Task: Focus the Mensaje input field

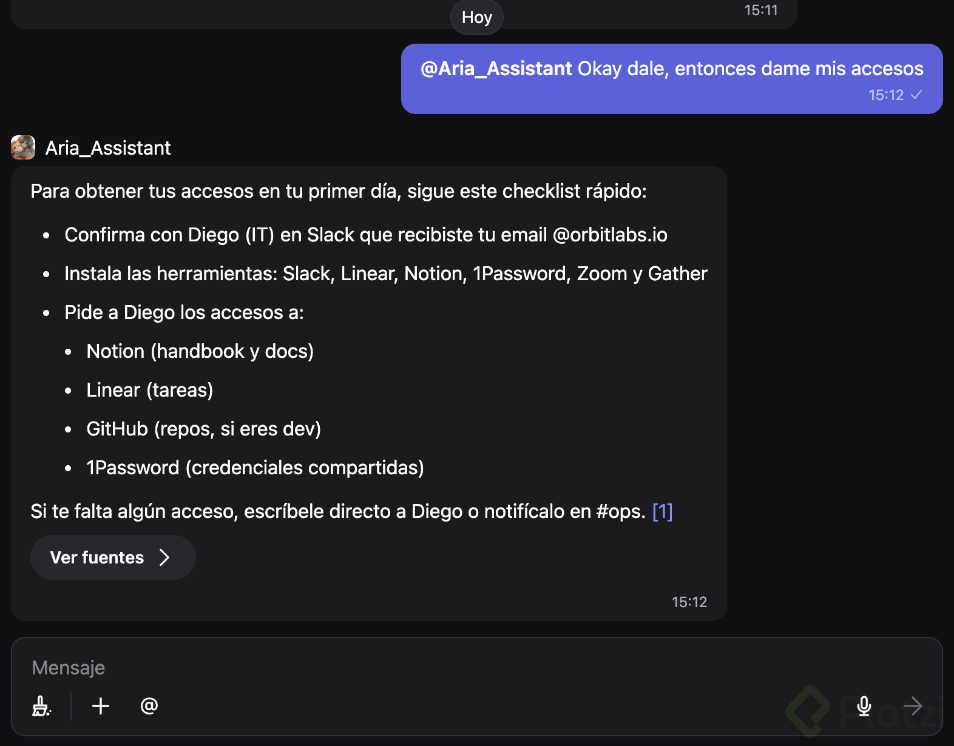Action: 425,668
